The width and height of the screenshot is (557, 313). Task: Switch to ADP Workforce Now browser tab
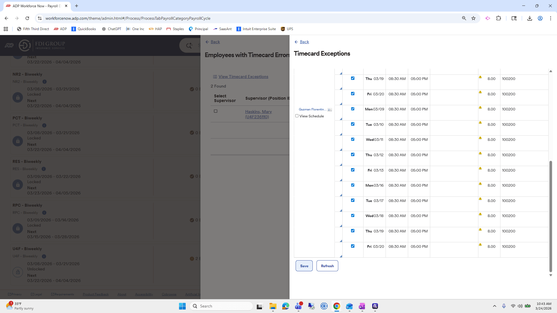point(36,6)
